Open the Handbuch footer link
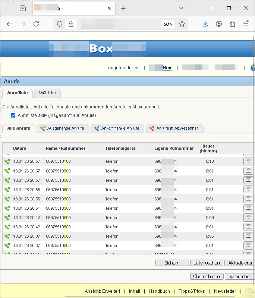Screen dimensions: 255x298 159,291
